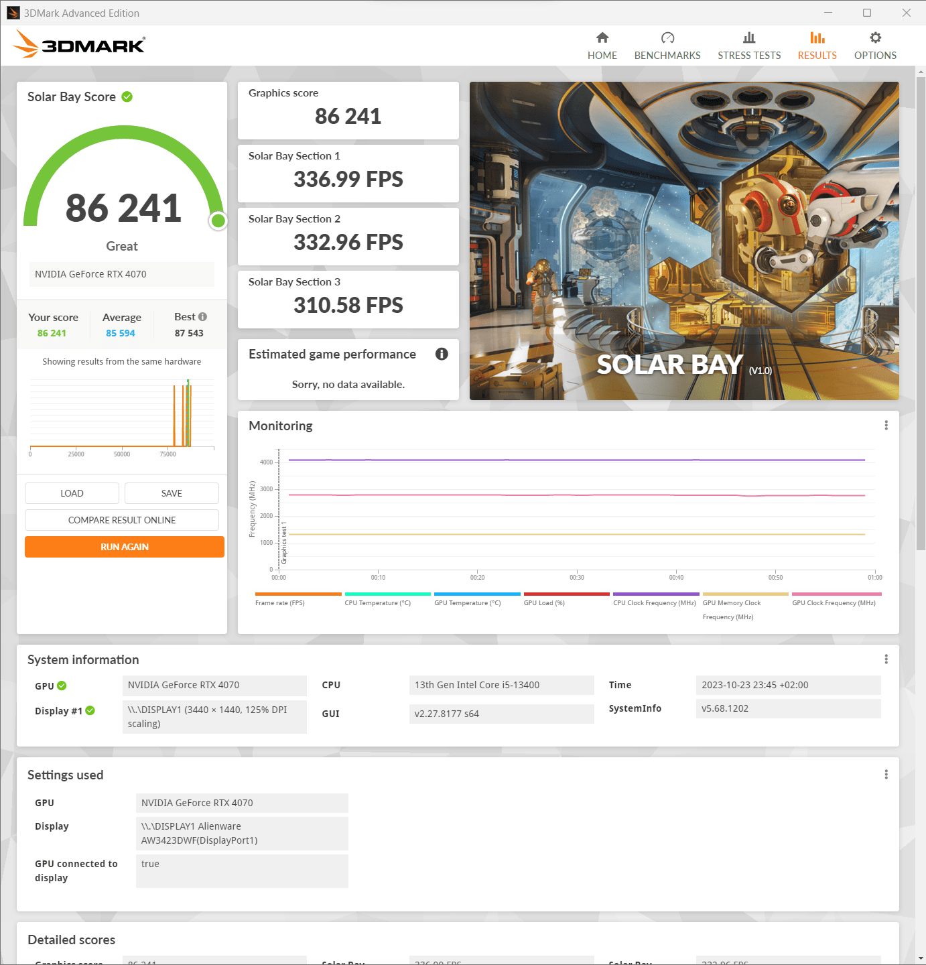Click the purple CPU clock line in chart
The height and width of the screenshot is (965, 926).
coord(576,460)
